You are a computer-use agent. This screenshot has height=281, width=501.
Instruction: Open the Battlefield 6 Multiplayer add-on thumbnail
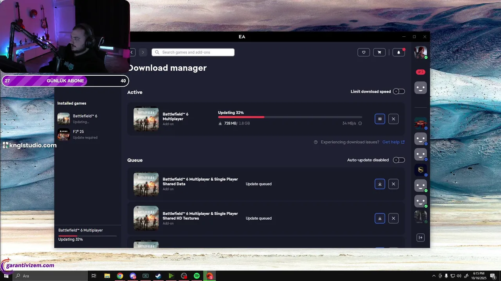coord(146,119)
